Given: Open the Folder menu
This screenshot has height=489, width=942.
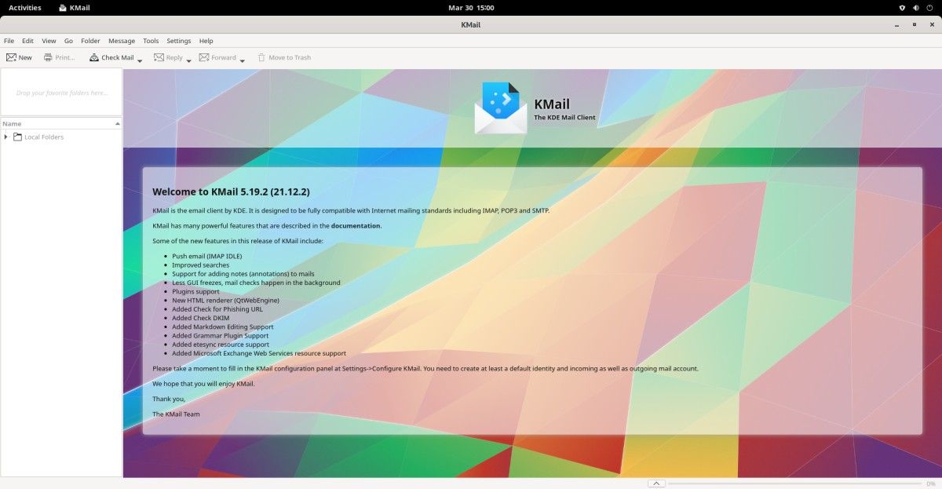Looking at the screenshot, I should pyautogui.click(x=90, y=41).
